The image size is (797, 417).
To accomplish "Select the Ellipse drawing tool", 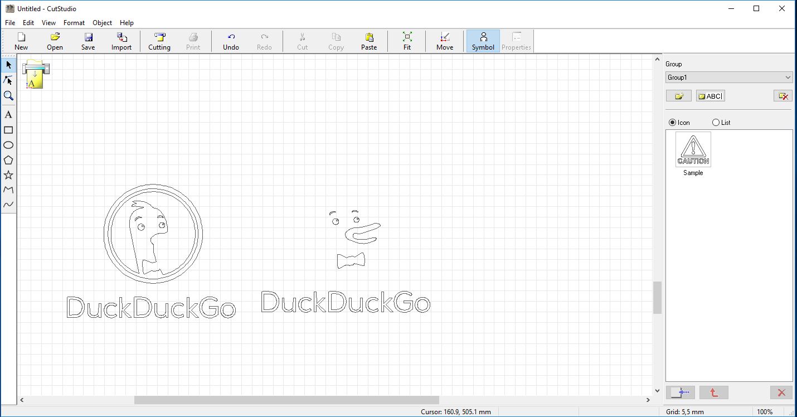I will pos(8,145).
